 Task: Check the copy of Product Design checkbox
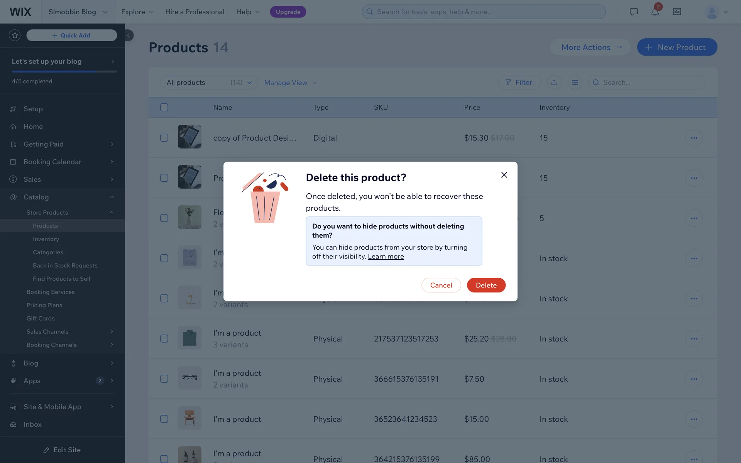164,138
